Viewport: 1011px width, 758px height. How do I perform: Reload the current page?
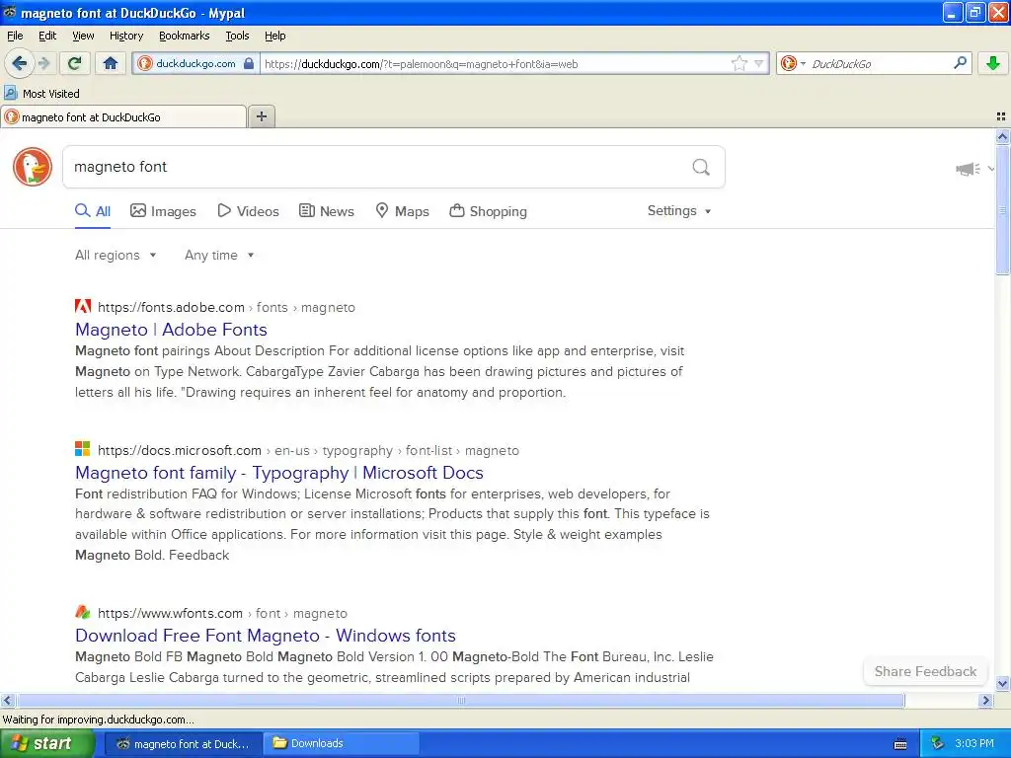[75, 63]
